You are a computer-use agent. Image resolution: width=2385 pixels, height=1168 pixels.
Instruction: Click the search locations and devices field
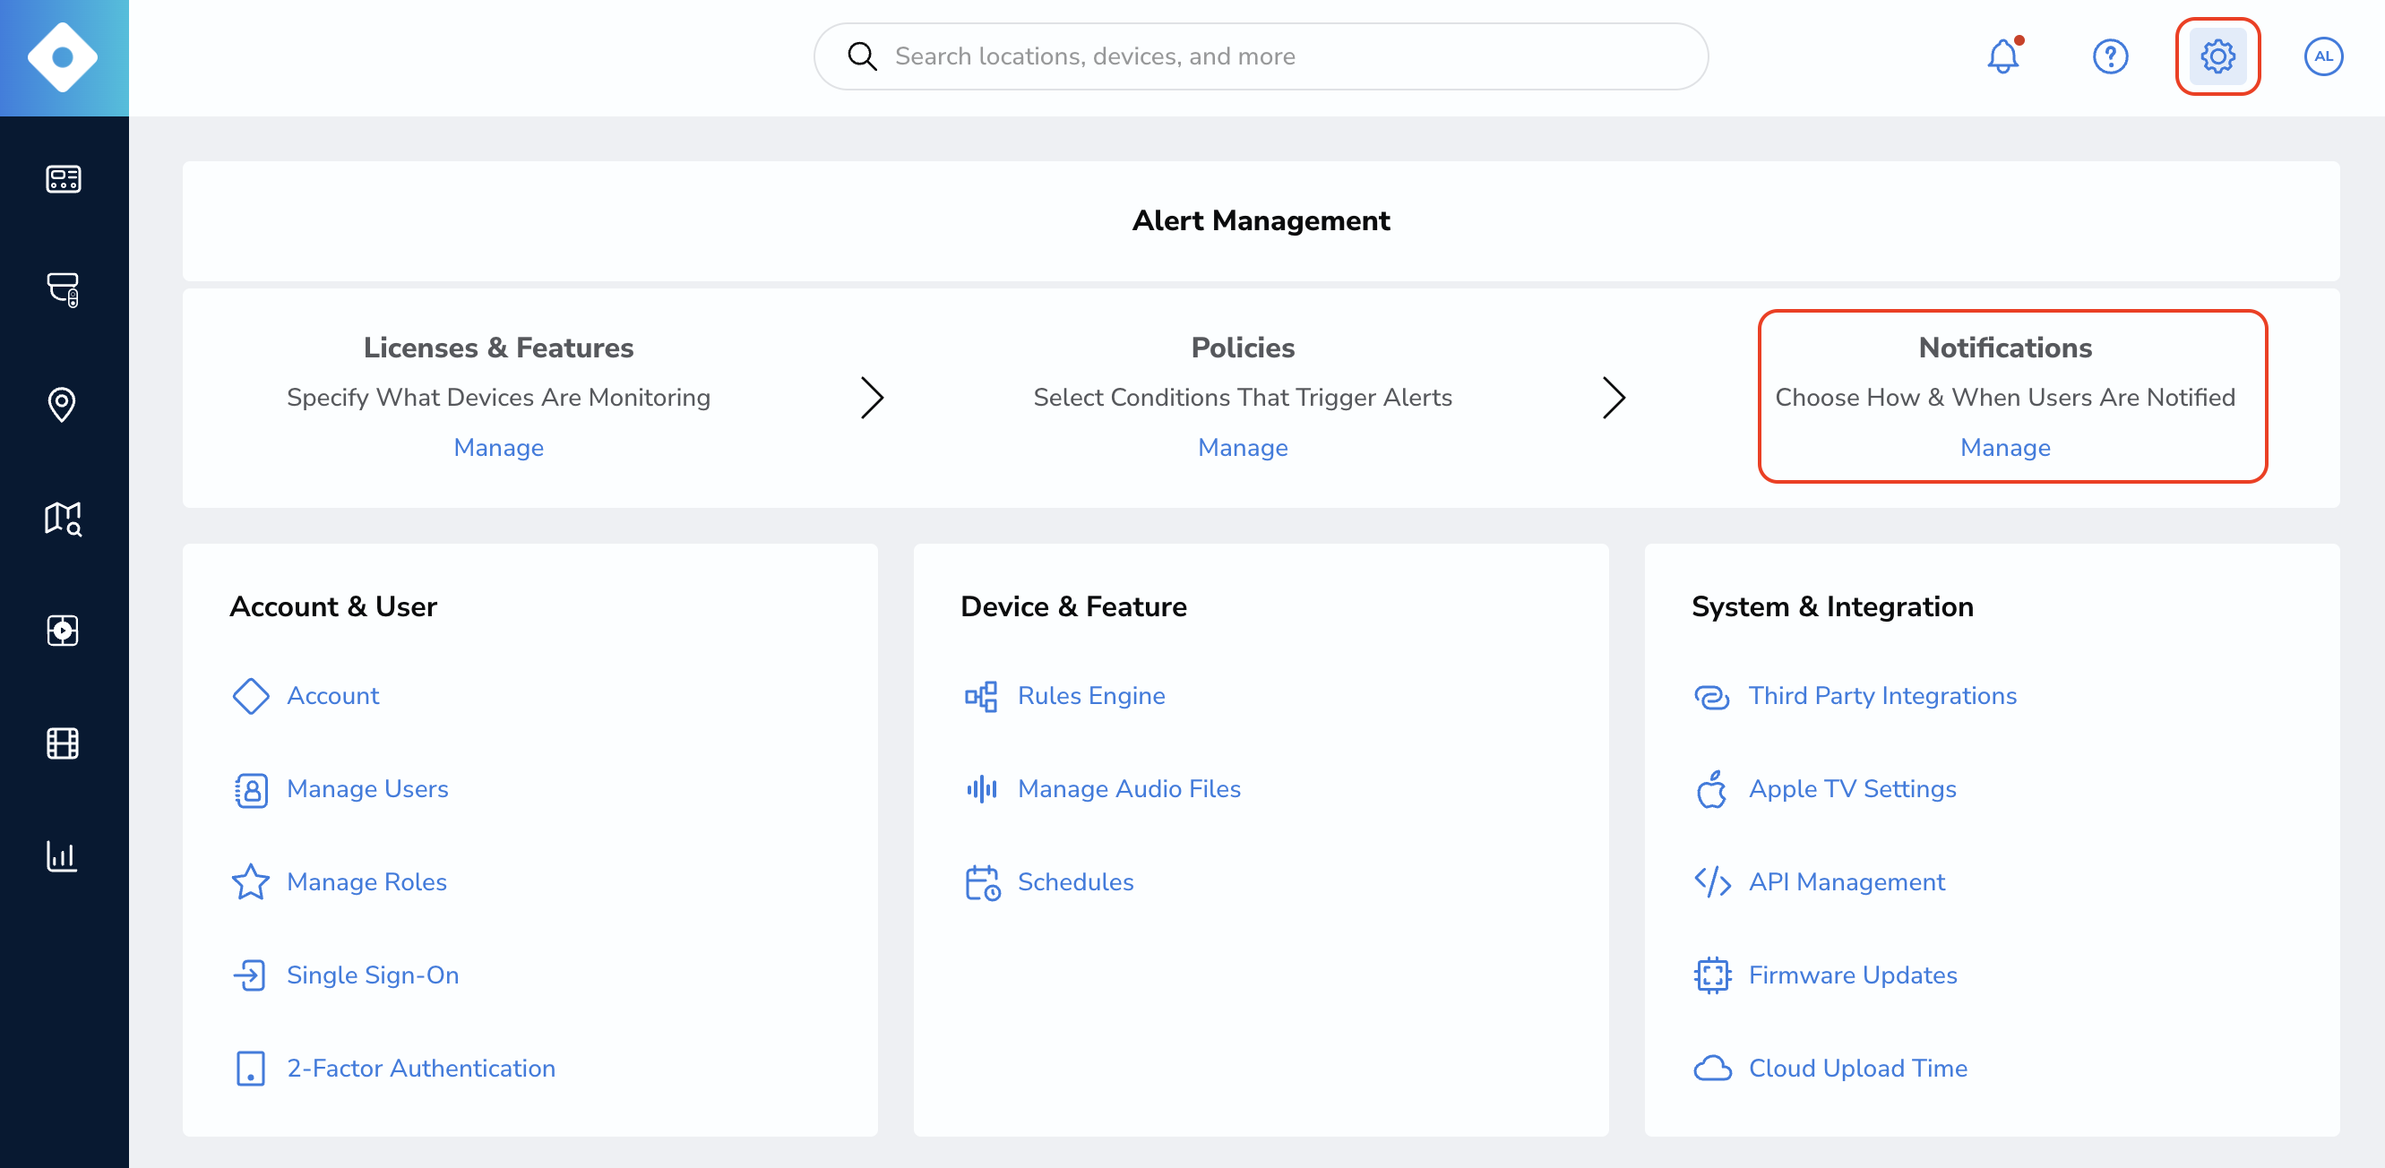1261,56
